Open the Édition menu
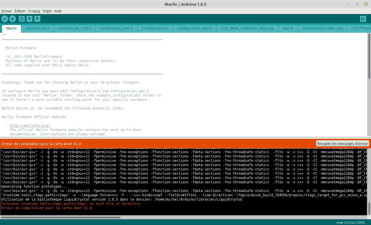Viewport: 371px width, 225px height. tap(20, 11)
